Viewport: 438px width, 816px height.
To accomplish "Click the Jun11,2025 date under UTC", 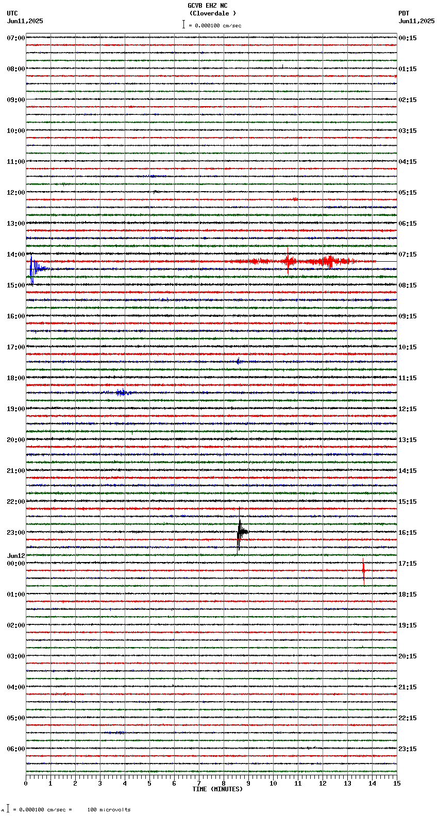I will click(25, 21).
